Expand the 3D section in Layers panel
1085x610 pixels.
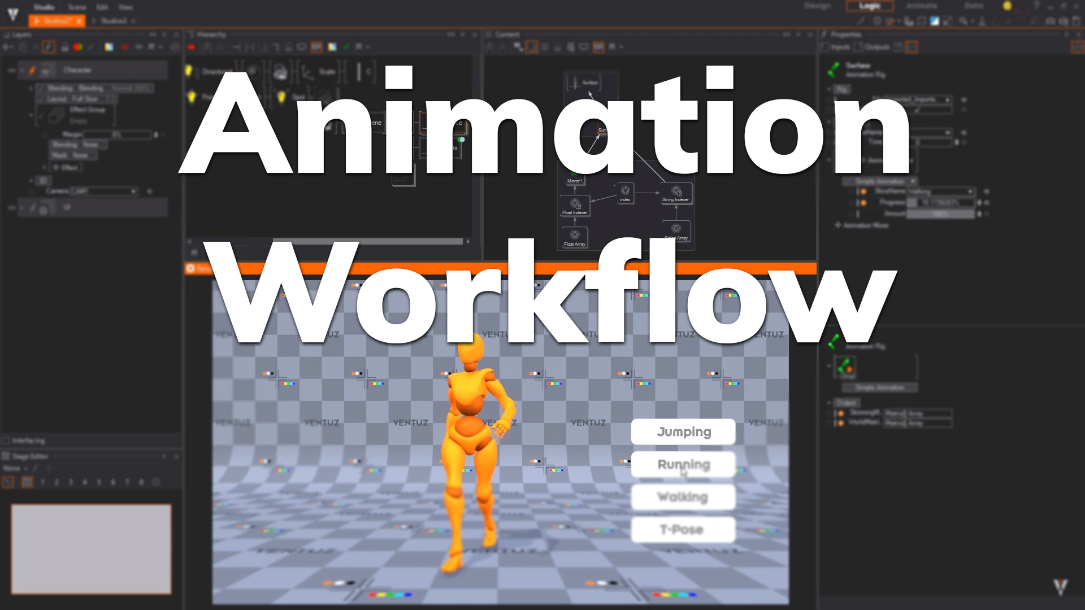pos(31,180)
